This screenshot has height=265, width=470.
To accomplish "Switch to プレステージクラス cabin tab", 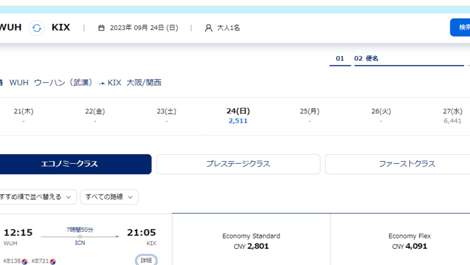I will (x=238, y=164).
